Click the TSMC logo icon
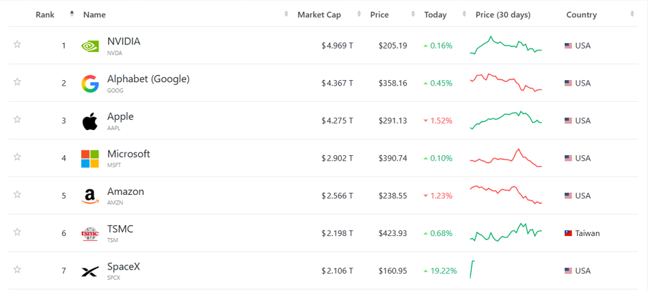This screenshot has height=290, width=648. pos(90,234)
